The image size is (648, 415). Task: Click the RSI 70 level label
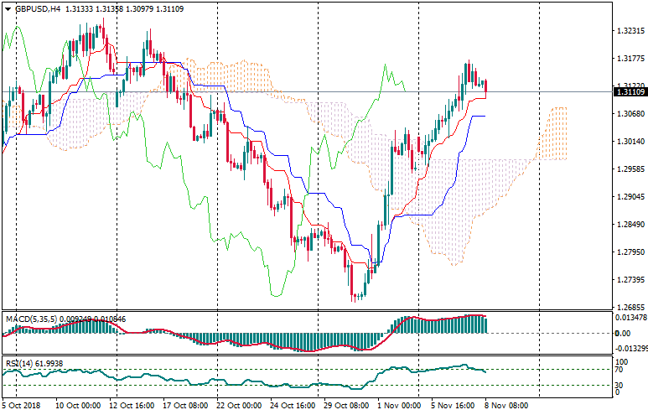pos(620,368)
